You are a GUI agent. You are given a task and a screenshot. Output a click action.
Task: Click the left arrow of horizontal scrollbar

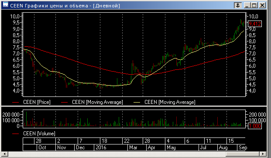tap(5, 154)
